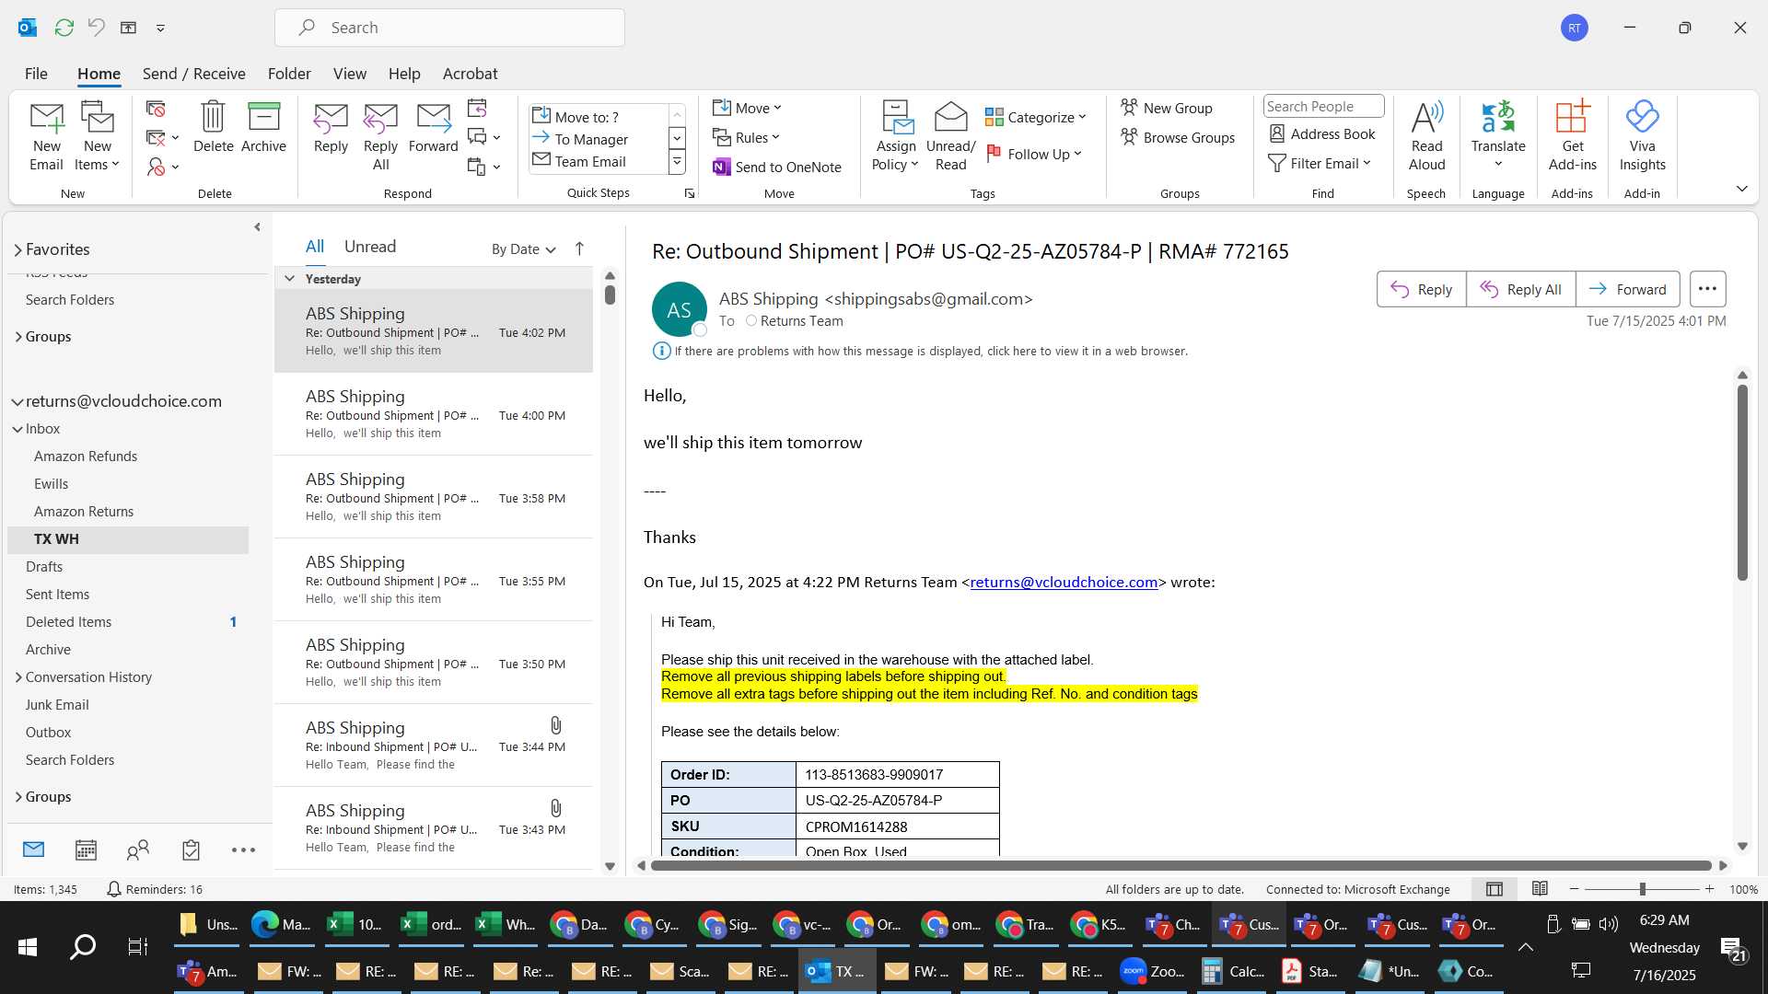Open the Help tab
Viewport: 1768px width, 994px height.
point(403,74)
